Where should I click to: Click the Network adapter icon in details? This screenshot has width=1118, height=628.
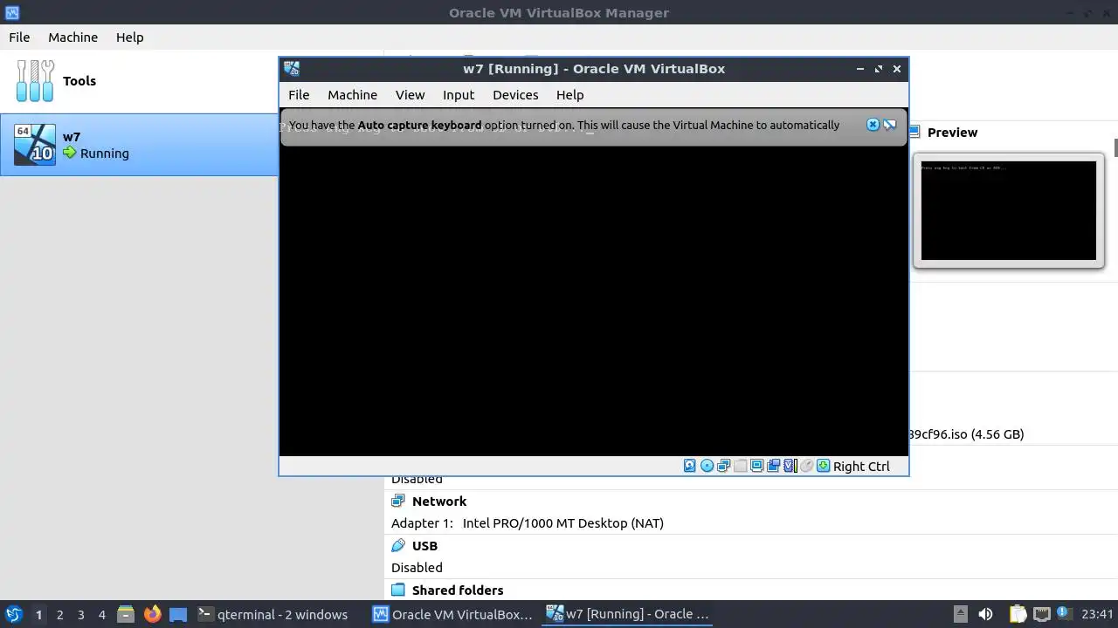coord(398,502)
